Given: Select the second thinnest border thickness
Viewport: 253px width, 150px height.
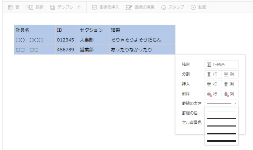Looking at the screenshot, I should [x=221, y=119].
